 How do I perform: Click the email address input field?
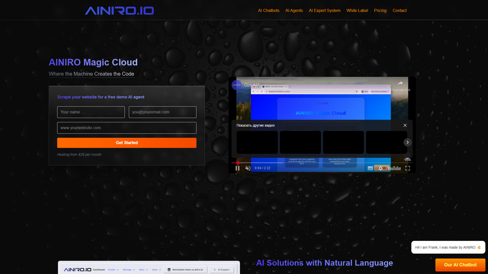pyautogui.click(x=163, y=112)
